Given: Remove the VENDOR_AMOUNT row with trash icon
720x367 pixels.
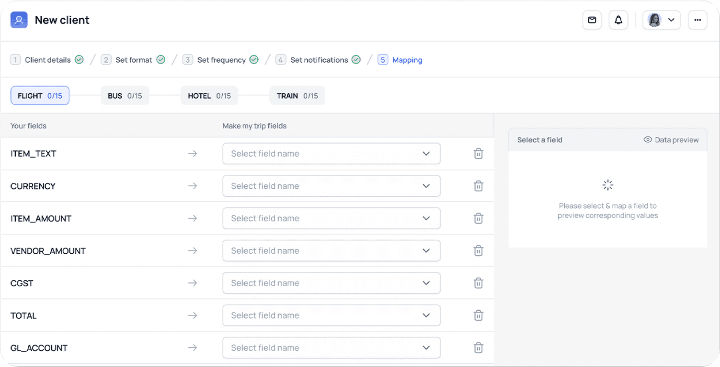Looking at the screenshot, I should point(478,251).
